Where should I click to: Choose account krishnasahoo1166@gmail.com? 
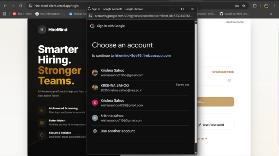coord(140,118)
